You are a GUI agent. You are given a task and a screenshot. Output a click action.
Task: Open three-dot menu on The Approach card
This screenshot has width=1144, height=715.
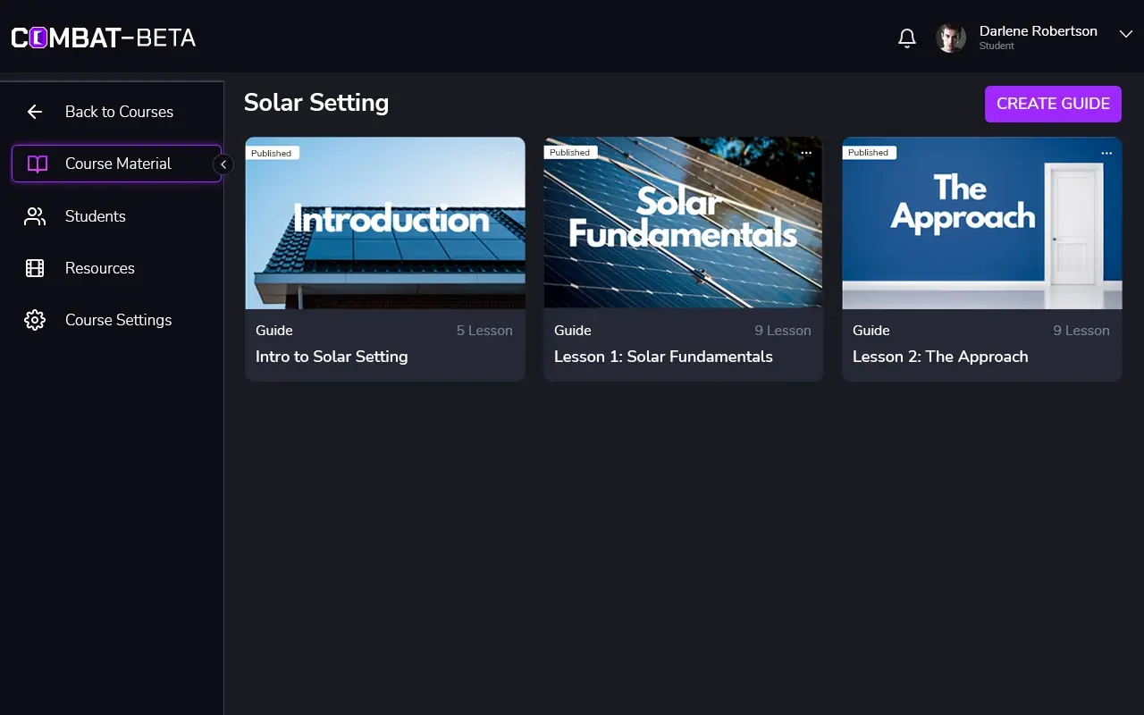pos(1106,153)
